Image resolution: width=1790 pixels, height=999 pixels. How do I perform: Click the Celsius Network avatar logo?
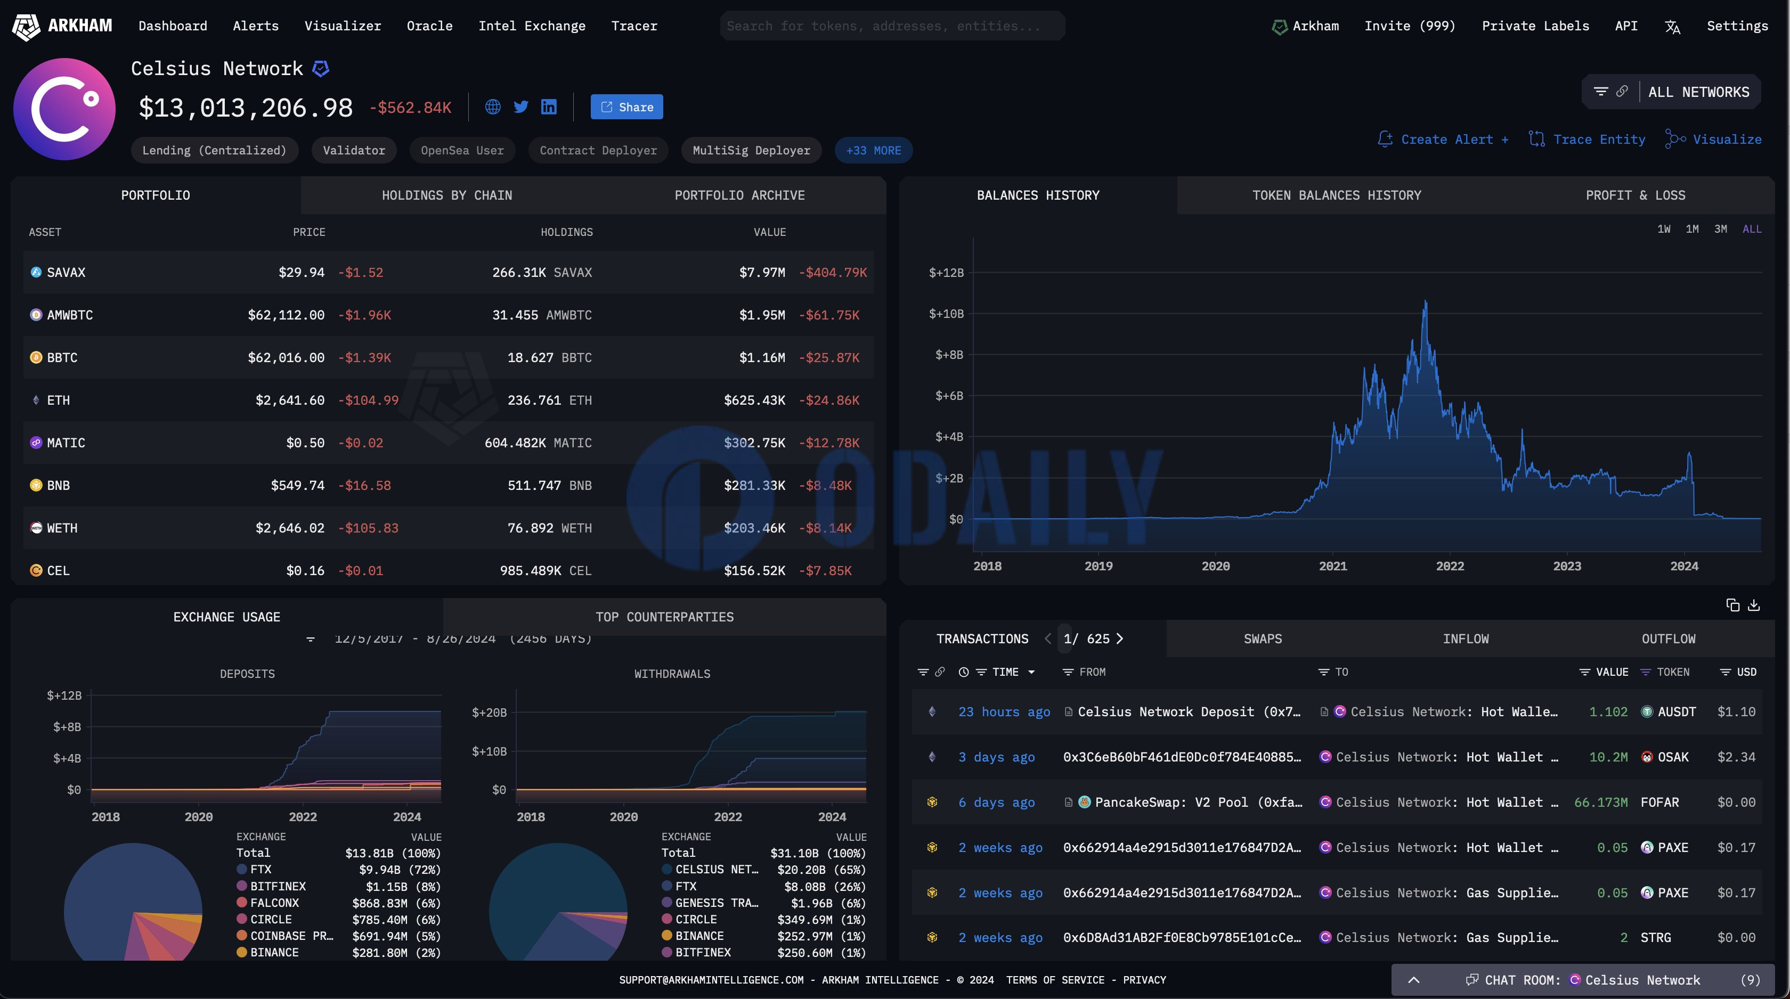click(x=64, y=109)
